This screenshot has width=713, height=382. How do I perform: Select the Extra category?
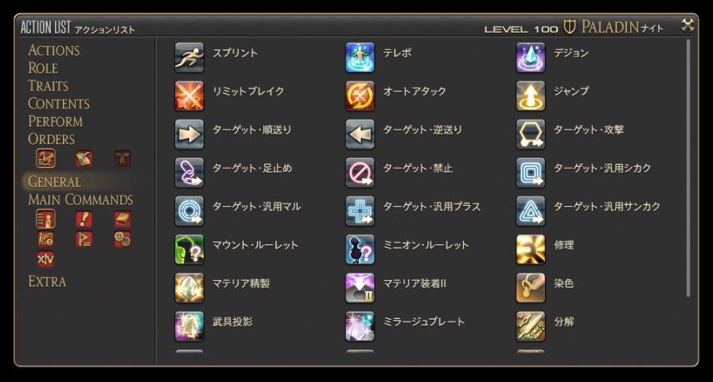pyautogui.click(x=47, y=282)
